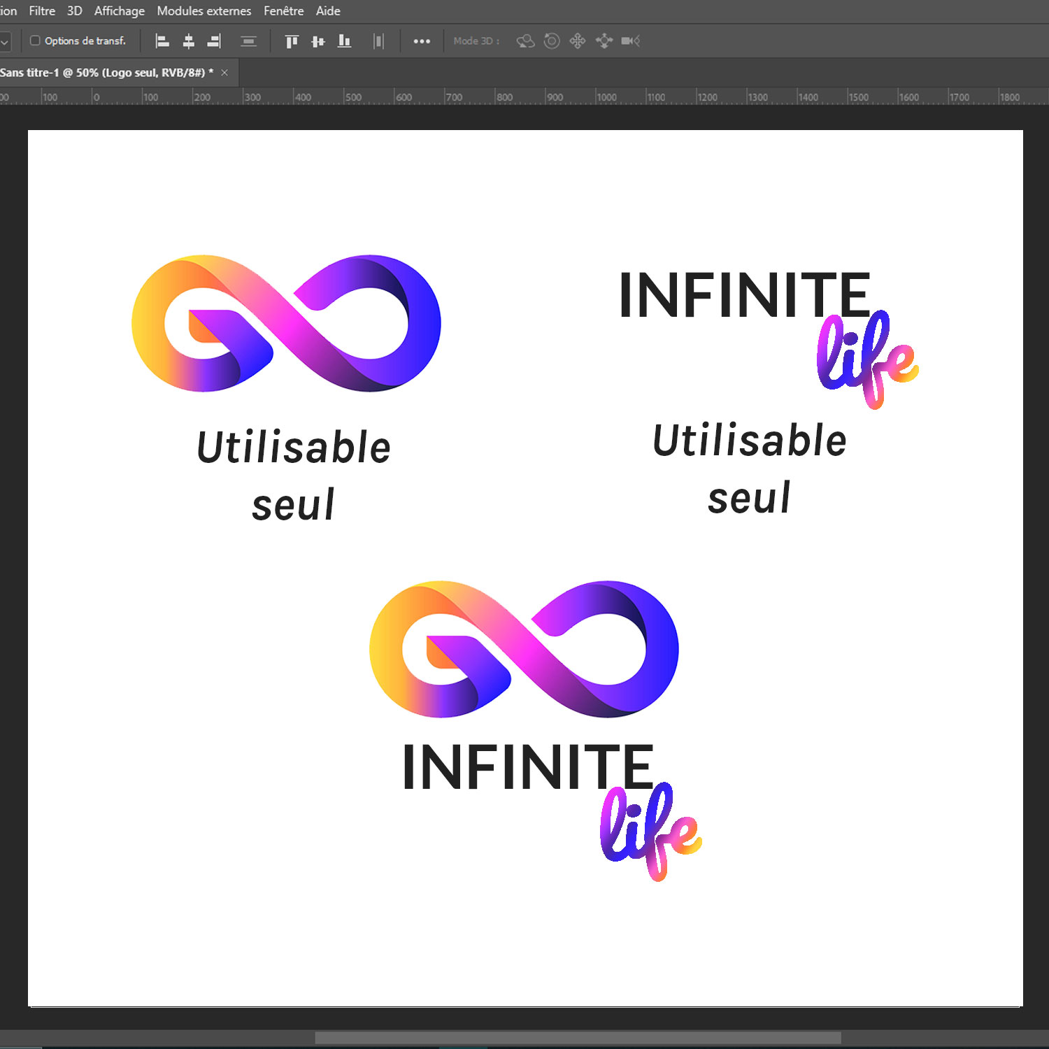Open the Modules externes menu
1049x1049 pixels.
pos(204,11)
